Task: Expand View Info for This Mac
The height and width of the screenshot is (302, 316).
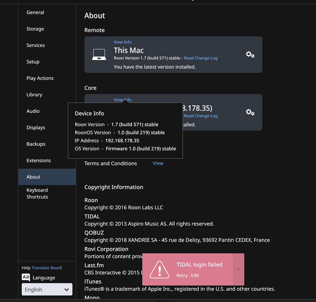Action: 123,42
